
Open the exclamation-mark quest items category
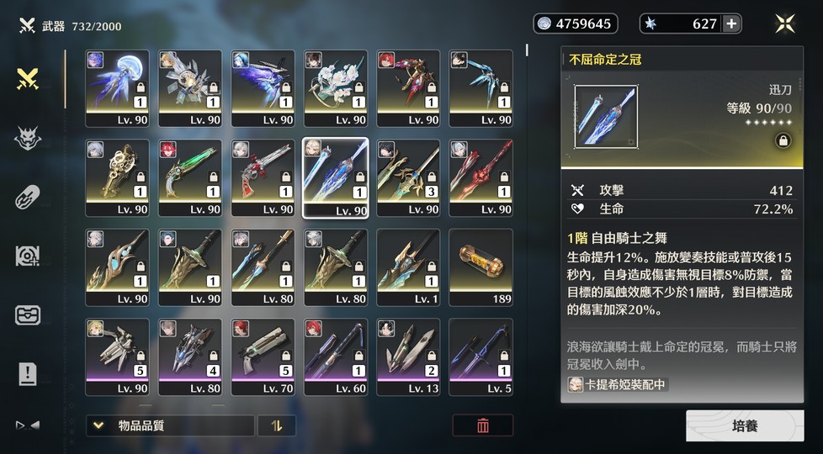tap(28, 374)
